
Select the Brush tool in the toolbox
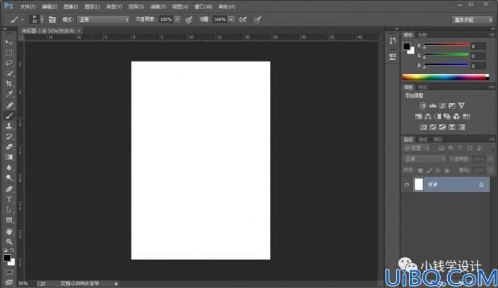[x=9, y=116]
